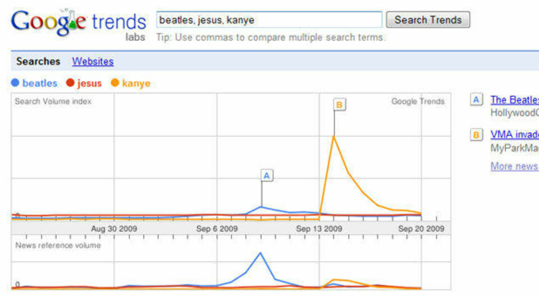Click the A news icon in sidebar
Screen dimensions: 539x297
click(476, 100)
